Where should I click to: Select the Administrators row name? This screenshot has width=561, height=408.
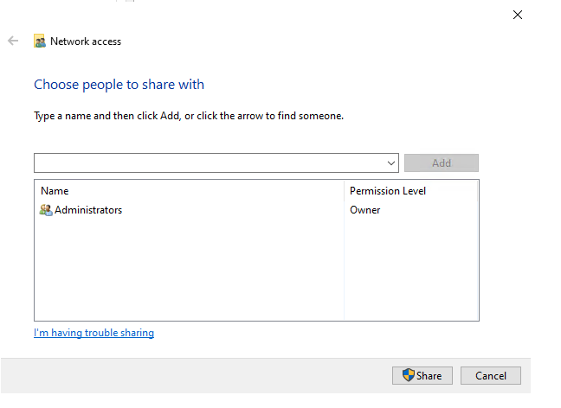[x=88, y=210]
